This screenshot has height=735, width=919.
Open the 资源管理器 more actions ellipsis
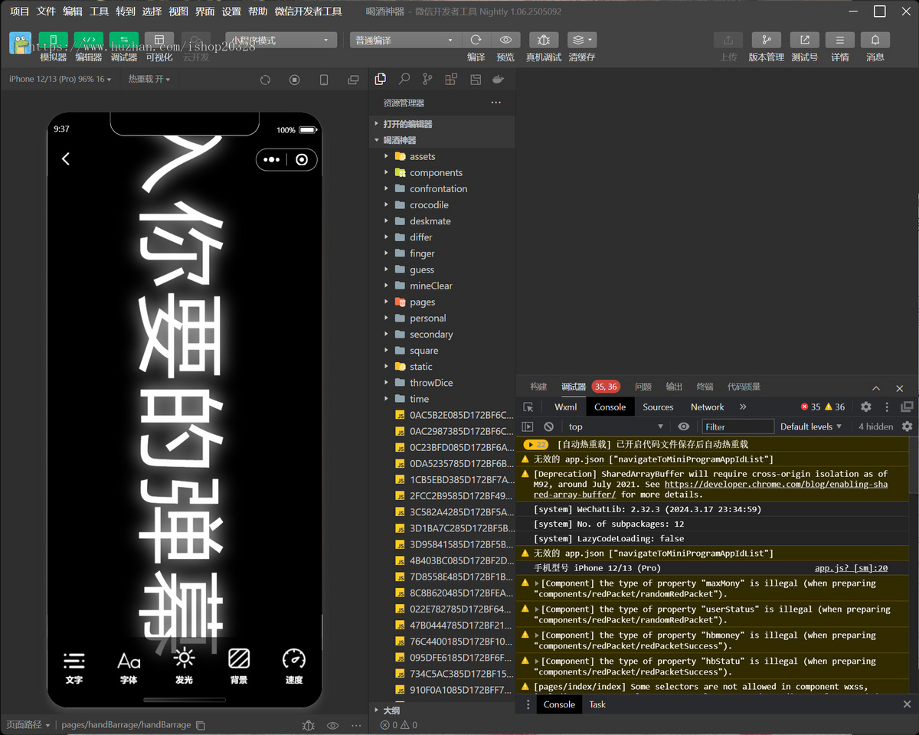coord(495,103)
